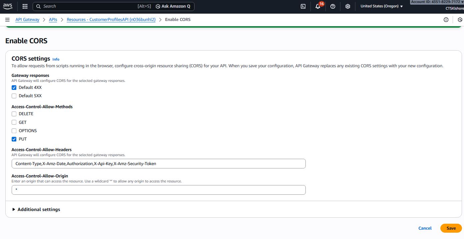Toggle the hamburger side navigation menu
Image resolution: width=464 pixels, height=239 pixels.
[7, 20]
